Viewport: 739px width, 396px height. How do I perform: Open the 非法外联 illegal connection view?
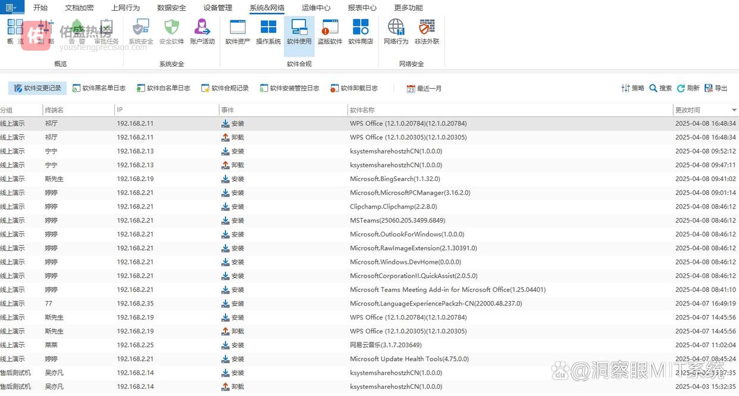[x=427, y=32]
